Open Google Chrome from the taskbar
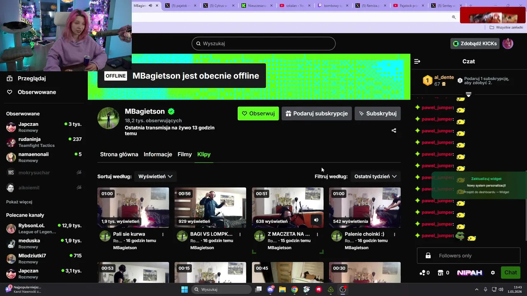This screenshot has width=527, height=296. 294,289
